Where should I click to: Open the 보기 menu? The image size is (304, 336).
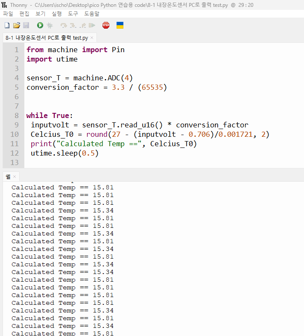(x=41, y=14)
